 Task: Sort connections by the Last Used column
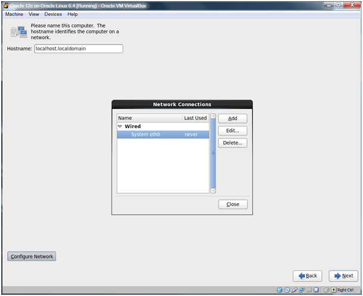click(195, 118)
